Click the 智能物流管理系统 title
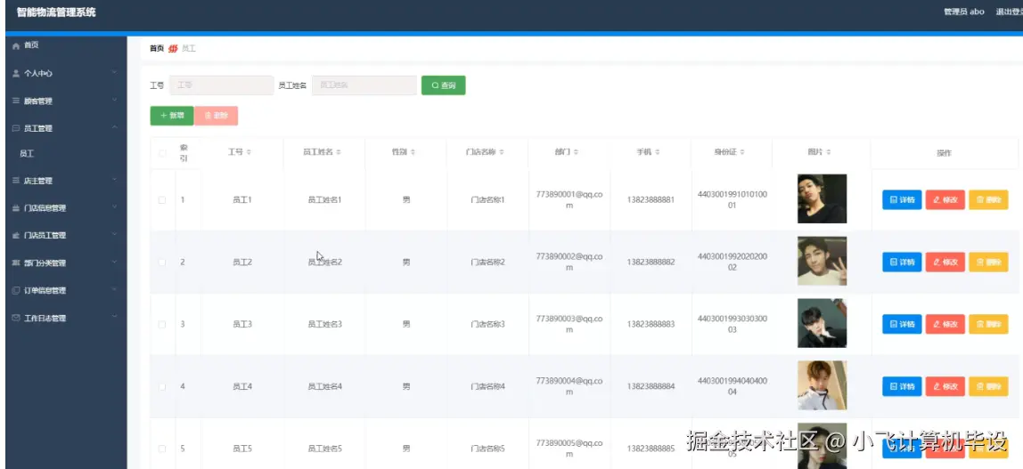 [x=56, y=12]
